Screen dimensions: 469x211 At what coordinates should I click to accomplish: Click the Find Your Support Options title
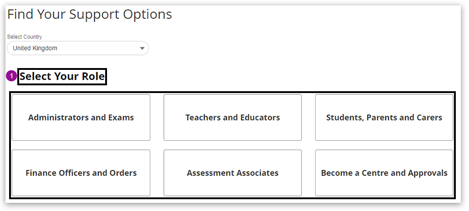pos(90,15)
